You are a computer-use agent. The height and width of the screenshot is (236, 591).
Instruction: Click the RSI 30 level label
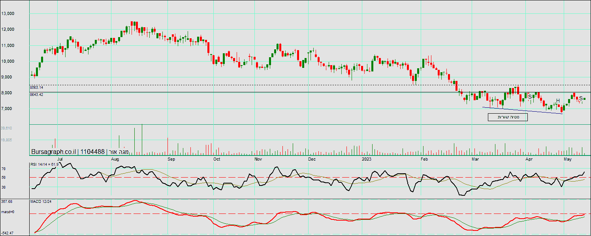click(4, 187)
